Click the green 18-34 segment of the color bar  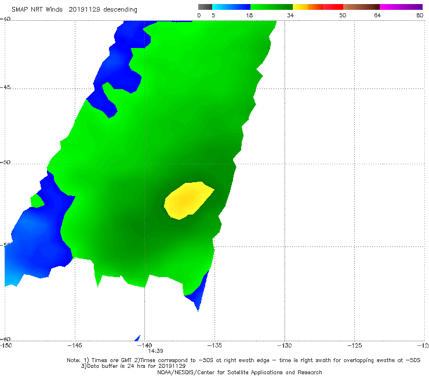click(271, 7)
